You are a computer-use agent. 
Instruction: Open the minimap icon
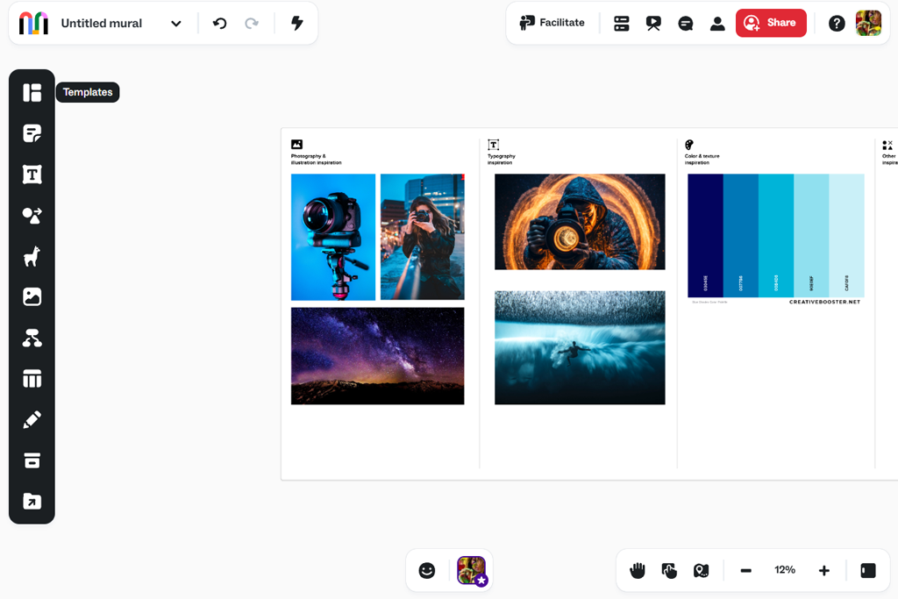click(x=701, y=570)
